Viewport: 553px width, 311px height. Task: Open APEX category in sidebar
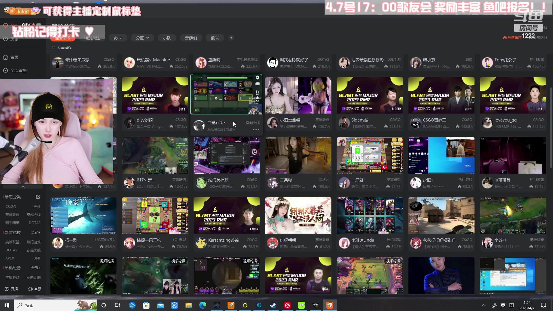[10, 258]
